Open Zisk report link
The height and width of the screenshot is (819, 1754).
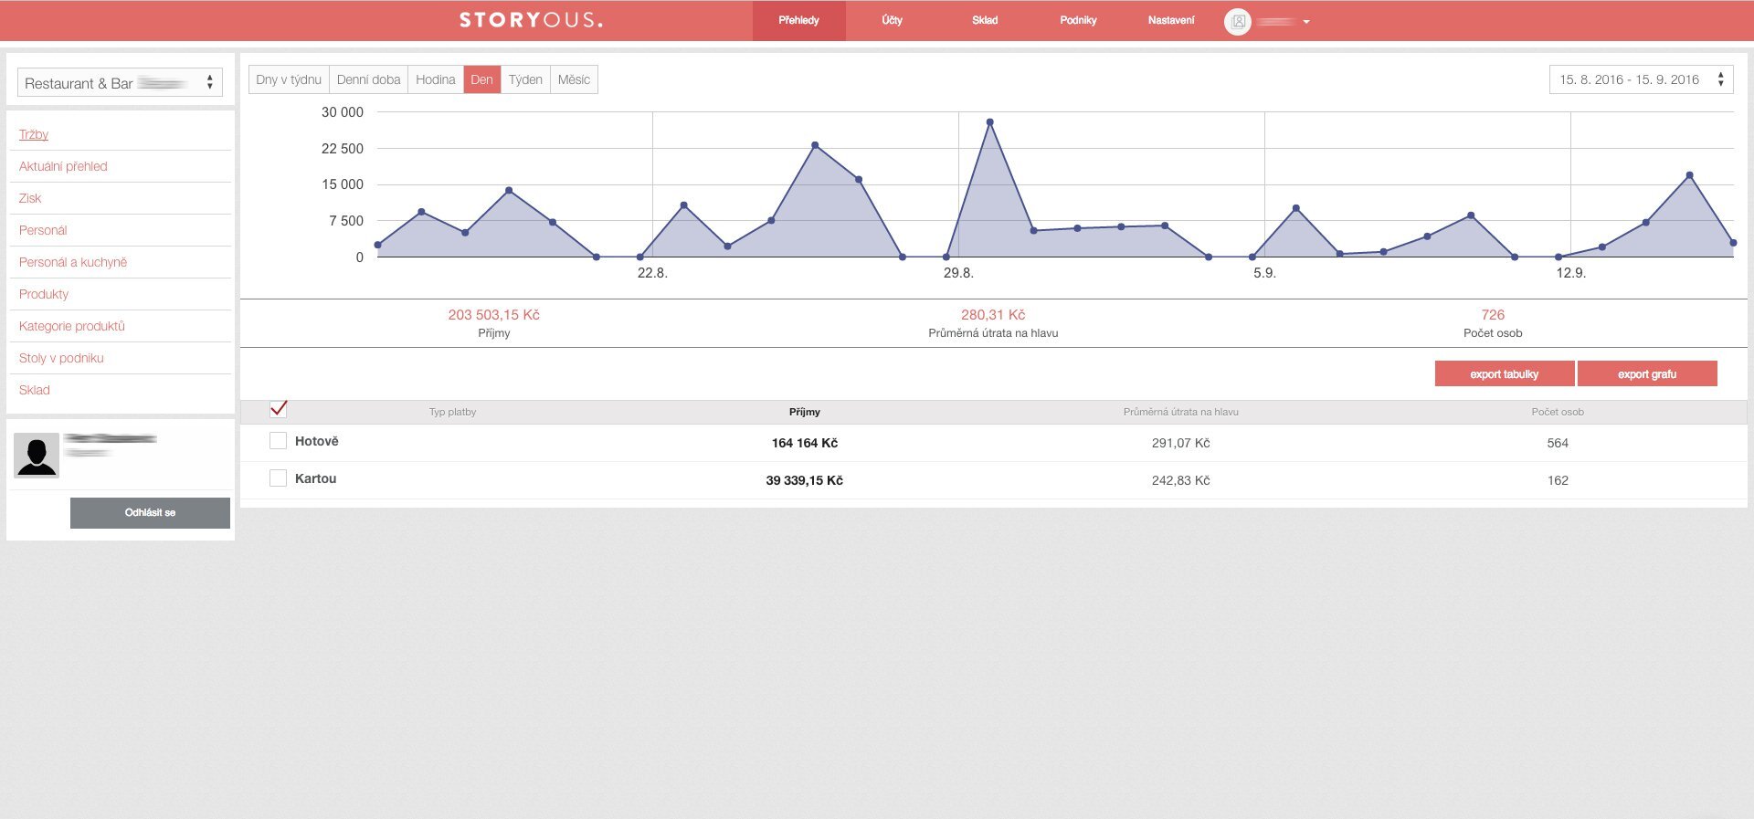click(x=30, y=198)
